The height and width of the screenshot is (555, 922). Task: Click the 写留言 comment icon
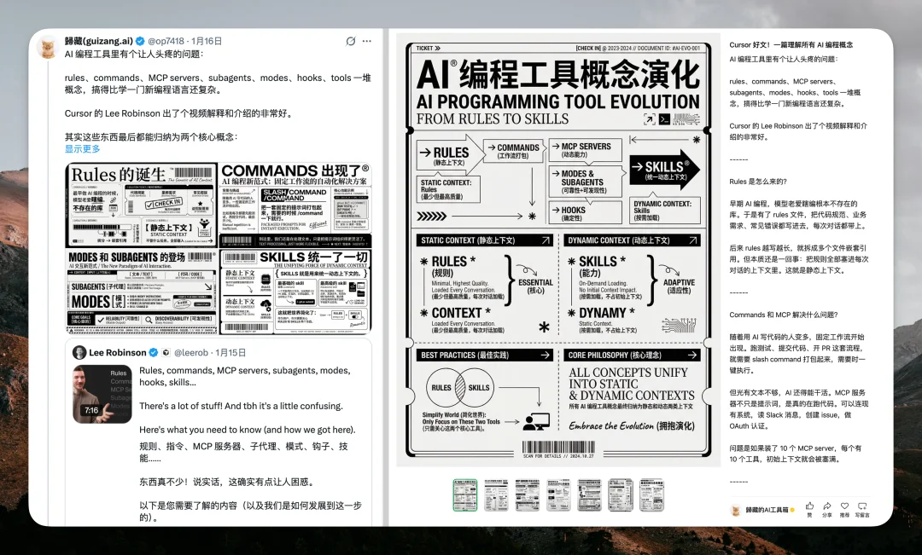click(x=861, y=506)
